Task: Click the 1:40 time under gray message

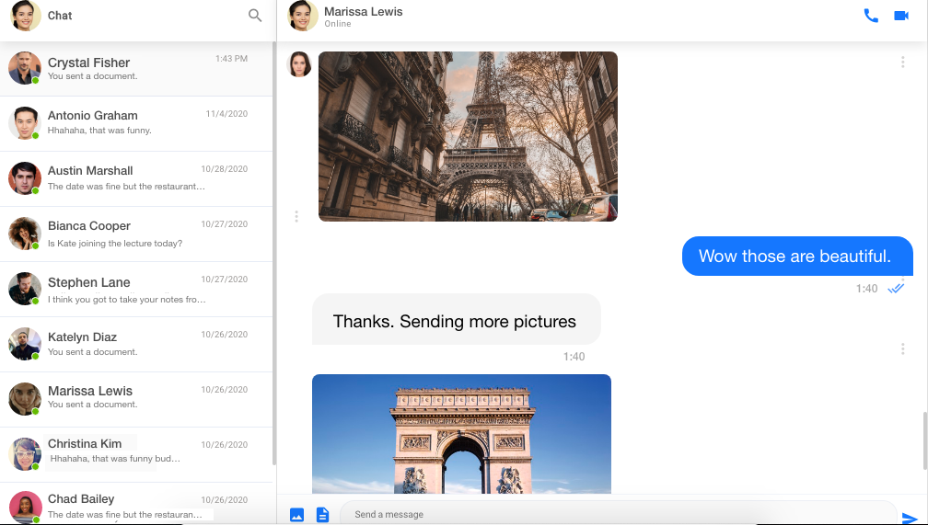Action: pyautogui.click(x=574, y=357)
